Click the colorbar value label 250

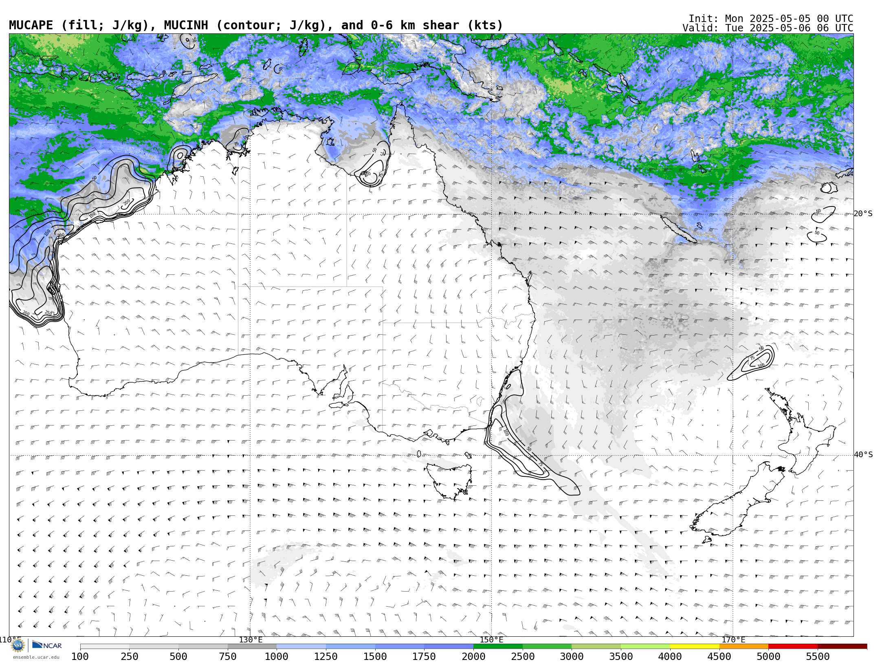[129, 656]
